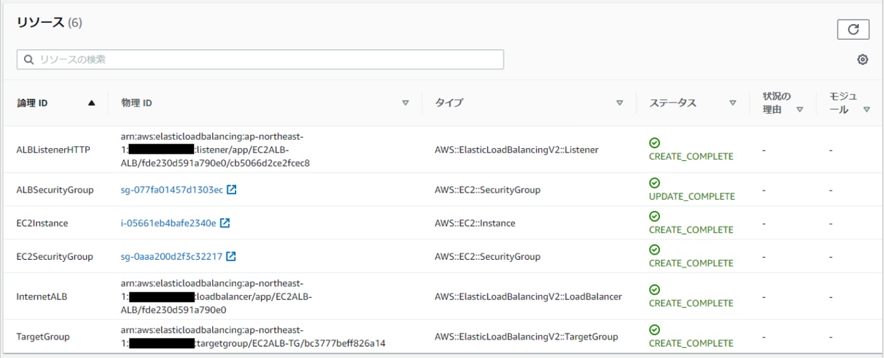Click the ALBSecurityGroup status check icon

click(654, 183)
